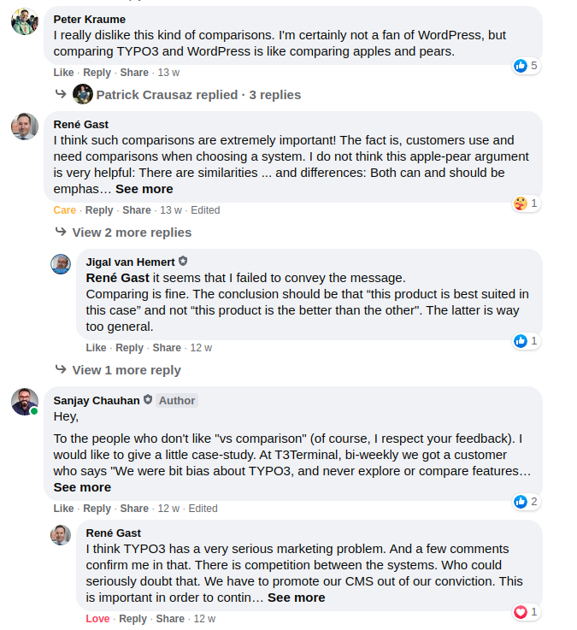Like Jigal van Hemert's reply

click(96, 348)
